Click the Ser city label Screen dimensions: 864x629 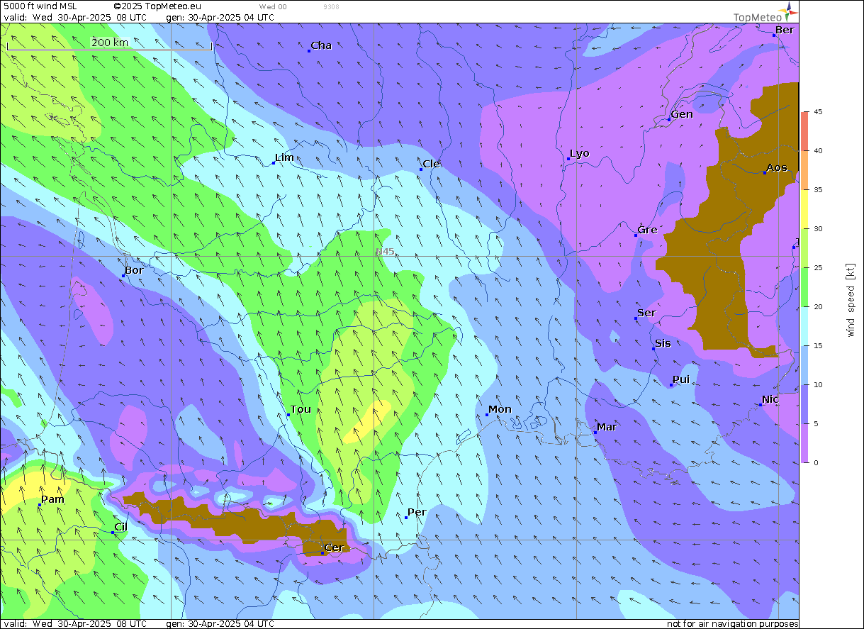coord(646,313)
